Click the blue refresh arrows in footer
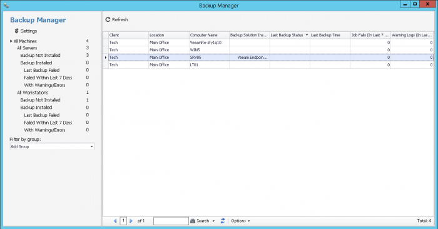Viewport: 438px width, 229px height. click(223, 221)
